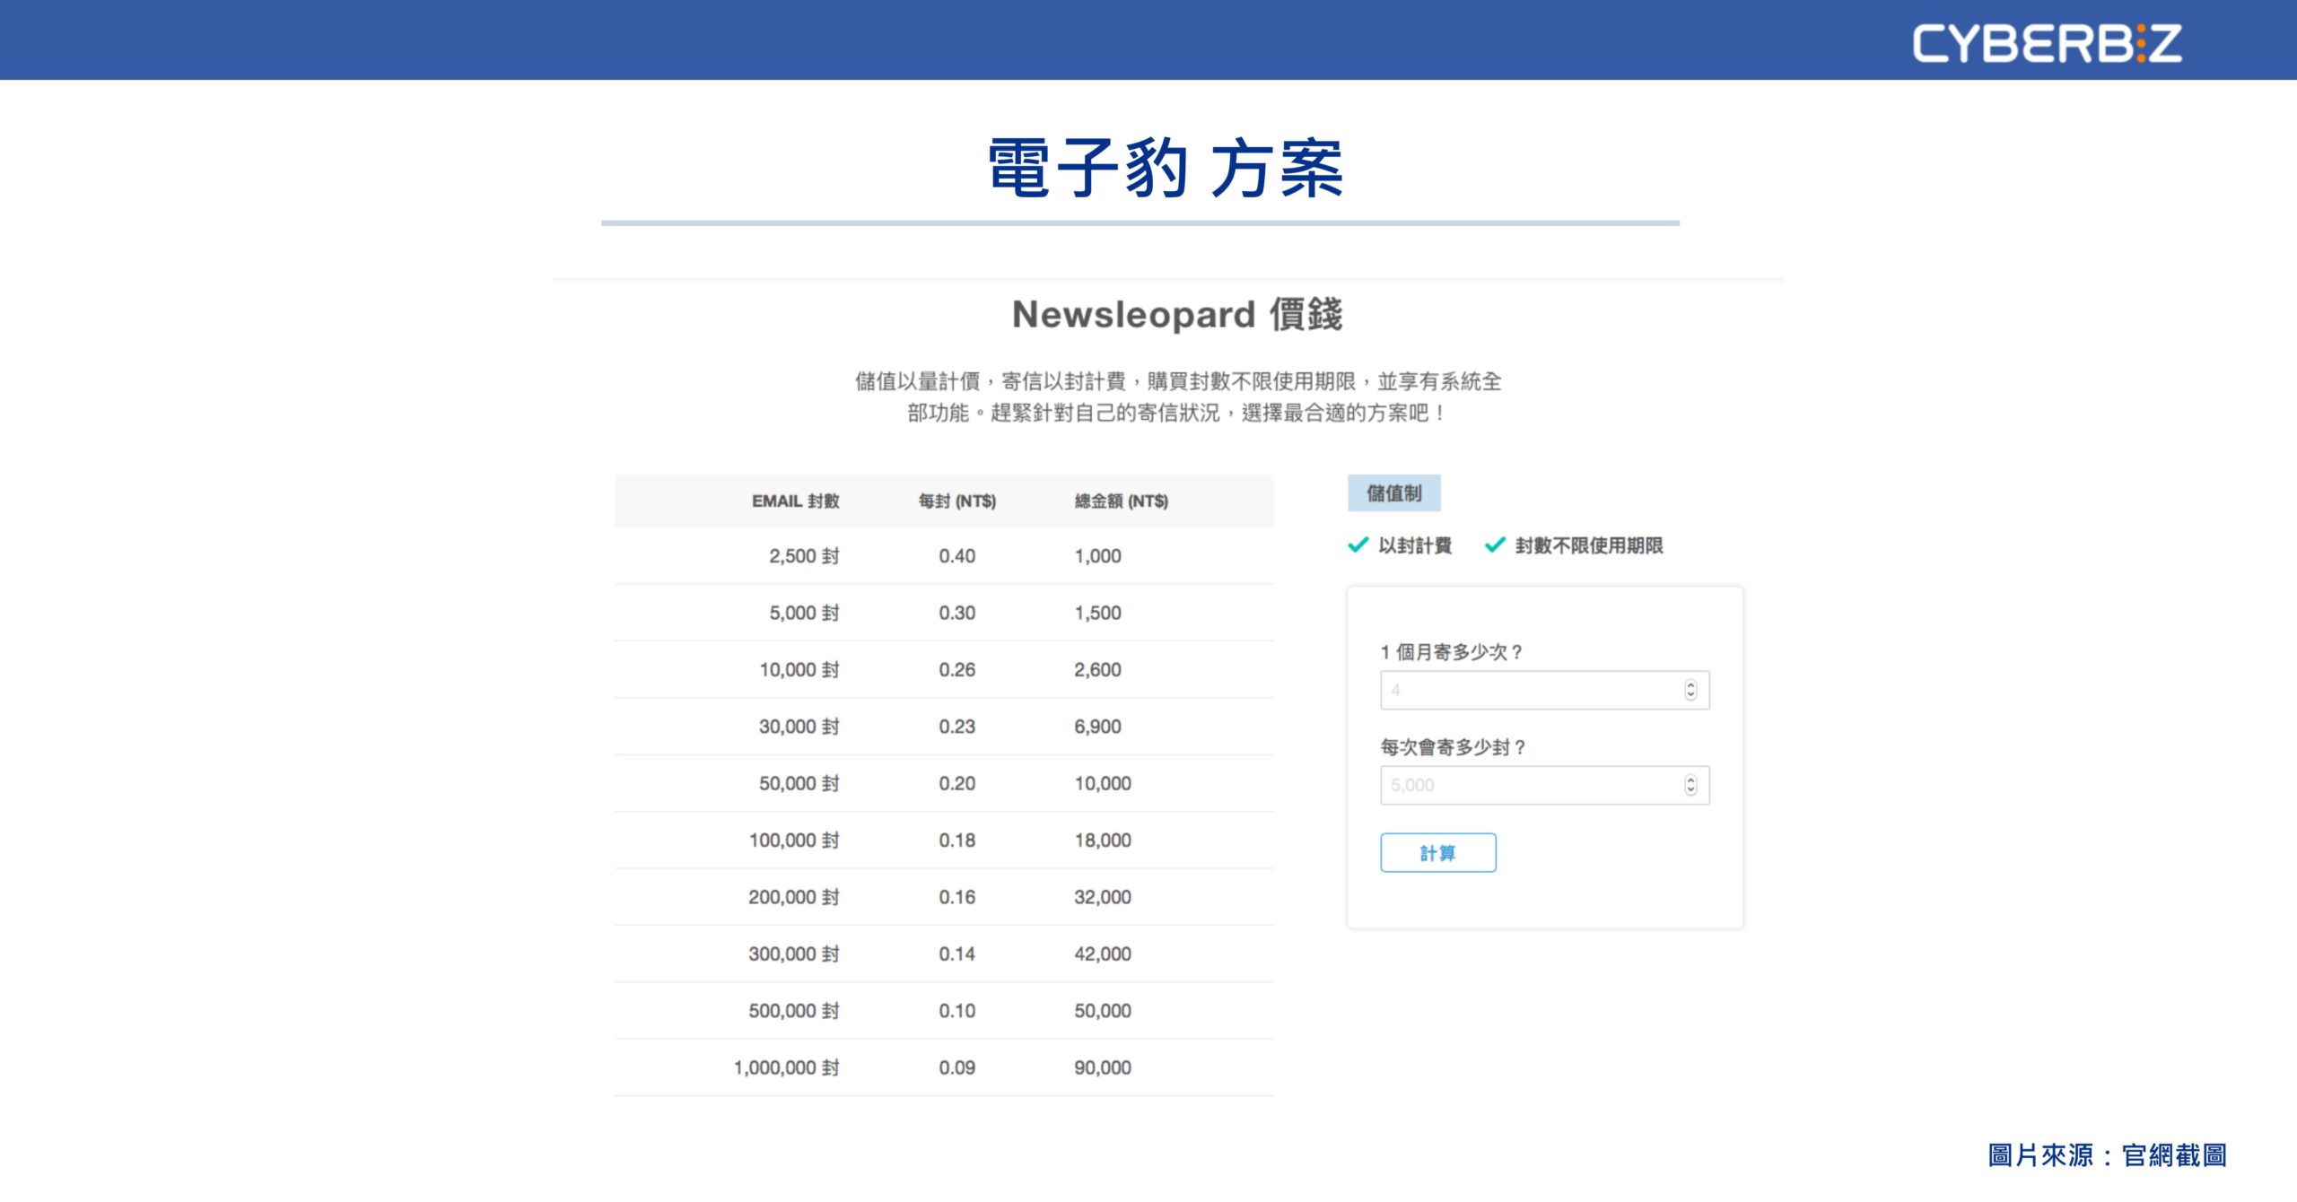
Task: Click the 42,000 total amount value
Action: pos(1103,954)
